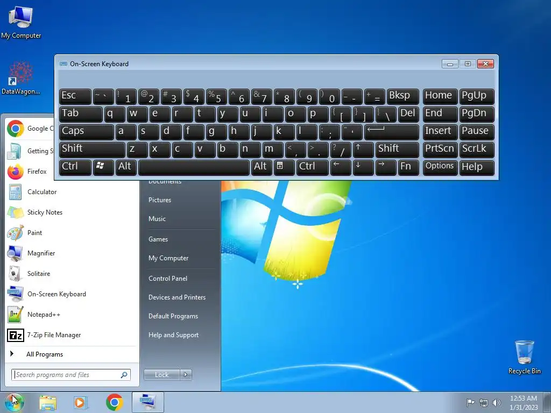Screen dimensions: 551x413
Task: Select the DataWagon desktop shortcut
Action: (21, 78)
